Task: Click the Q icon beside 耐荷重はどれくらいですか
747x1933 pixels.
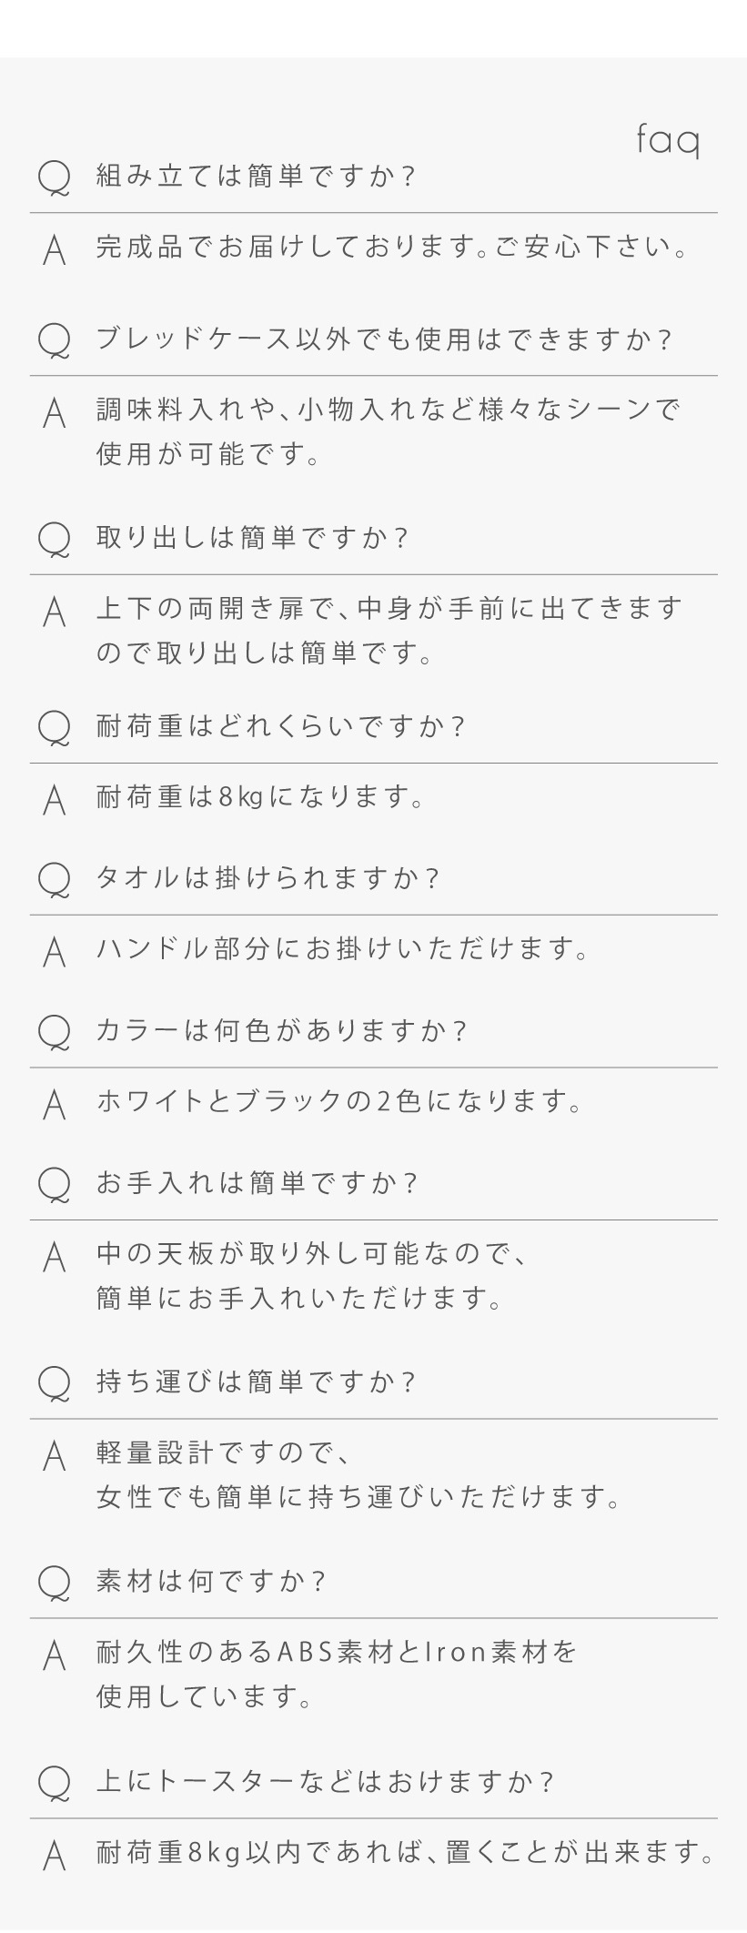Action: 55,727
